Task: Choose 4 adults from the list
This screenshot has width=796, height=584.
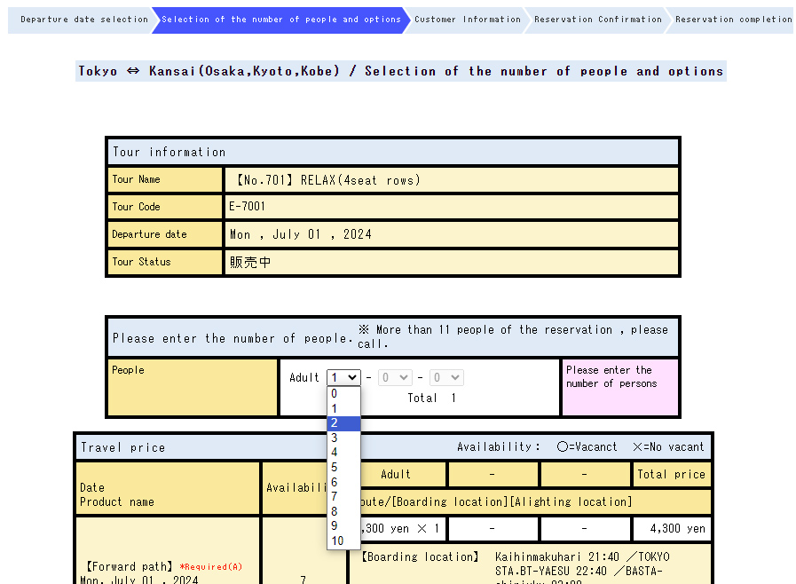Action: point(343,453)
